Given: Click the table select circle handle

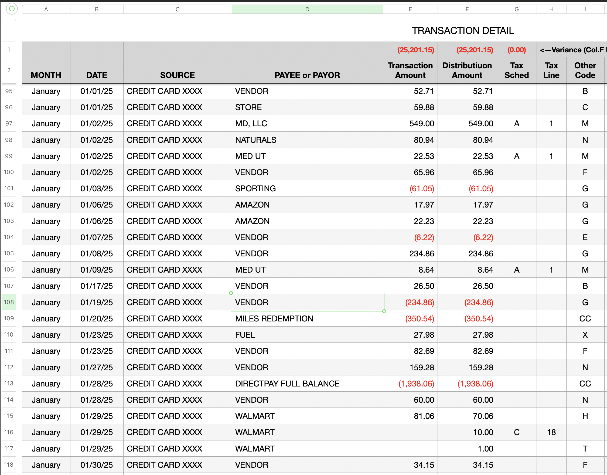Looking at the screenshot, I should (x=12, y=9).
